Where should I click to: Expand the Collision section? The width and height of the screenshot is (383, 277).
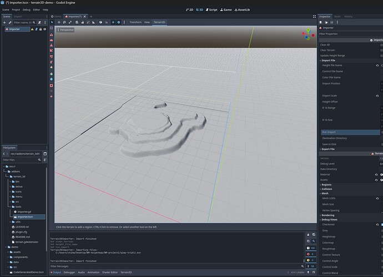pos(326,189)
